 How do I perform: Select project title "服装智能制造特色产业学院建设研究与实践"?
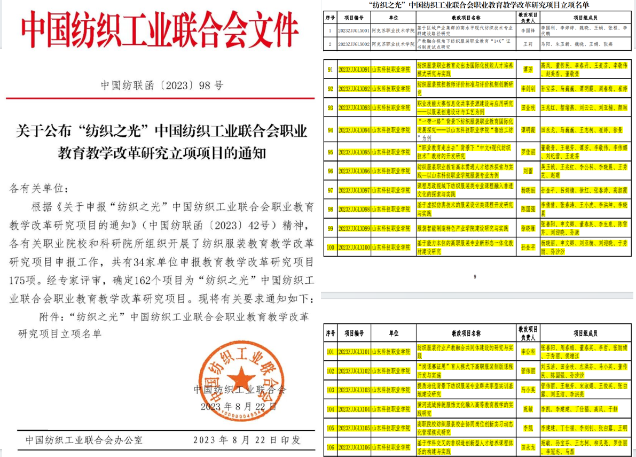(x=462, y=229)
